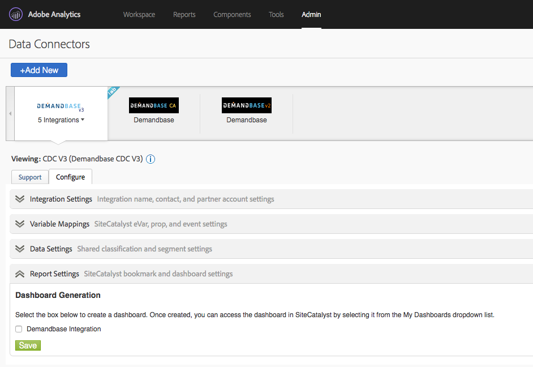Open the Admin menu

click(311, 14)
